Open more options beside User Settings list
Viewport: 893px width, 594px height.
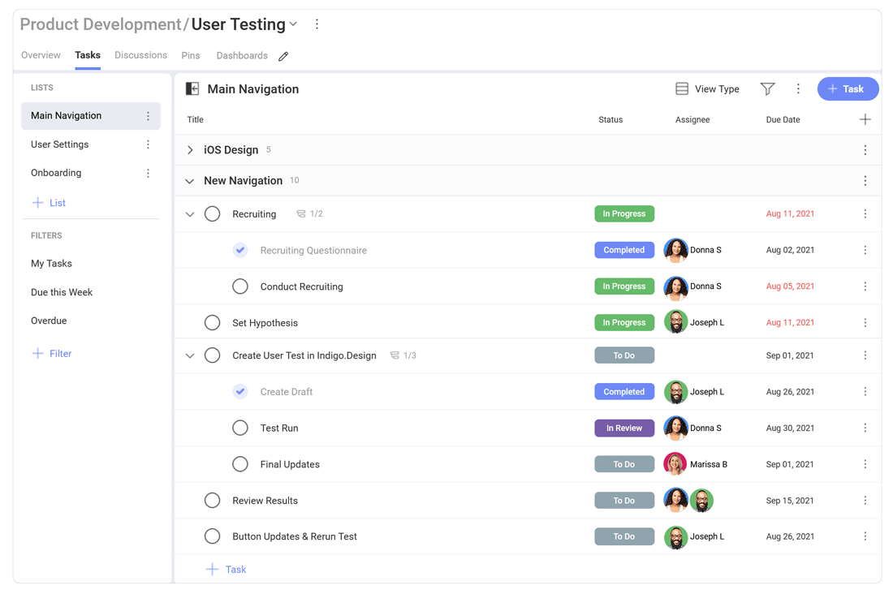click(x=148, y=144)
